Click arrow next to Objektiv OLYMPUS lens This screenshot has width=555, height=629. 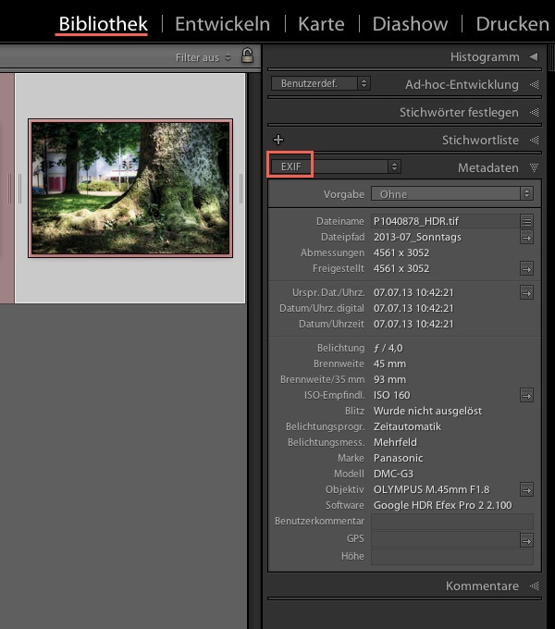(526, 489)
